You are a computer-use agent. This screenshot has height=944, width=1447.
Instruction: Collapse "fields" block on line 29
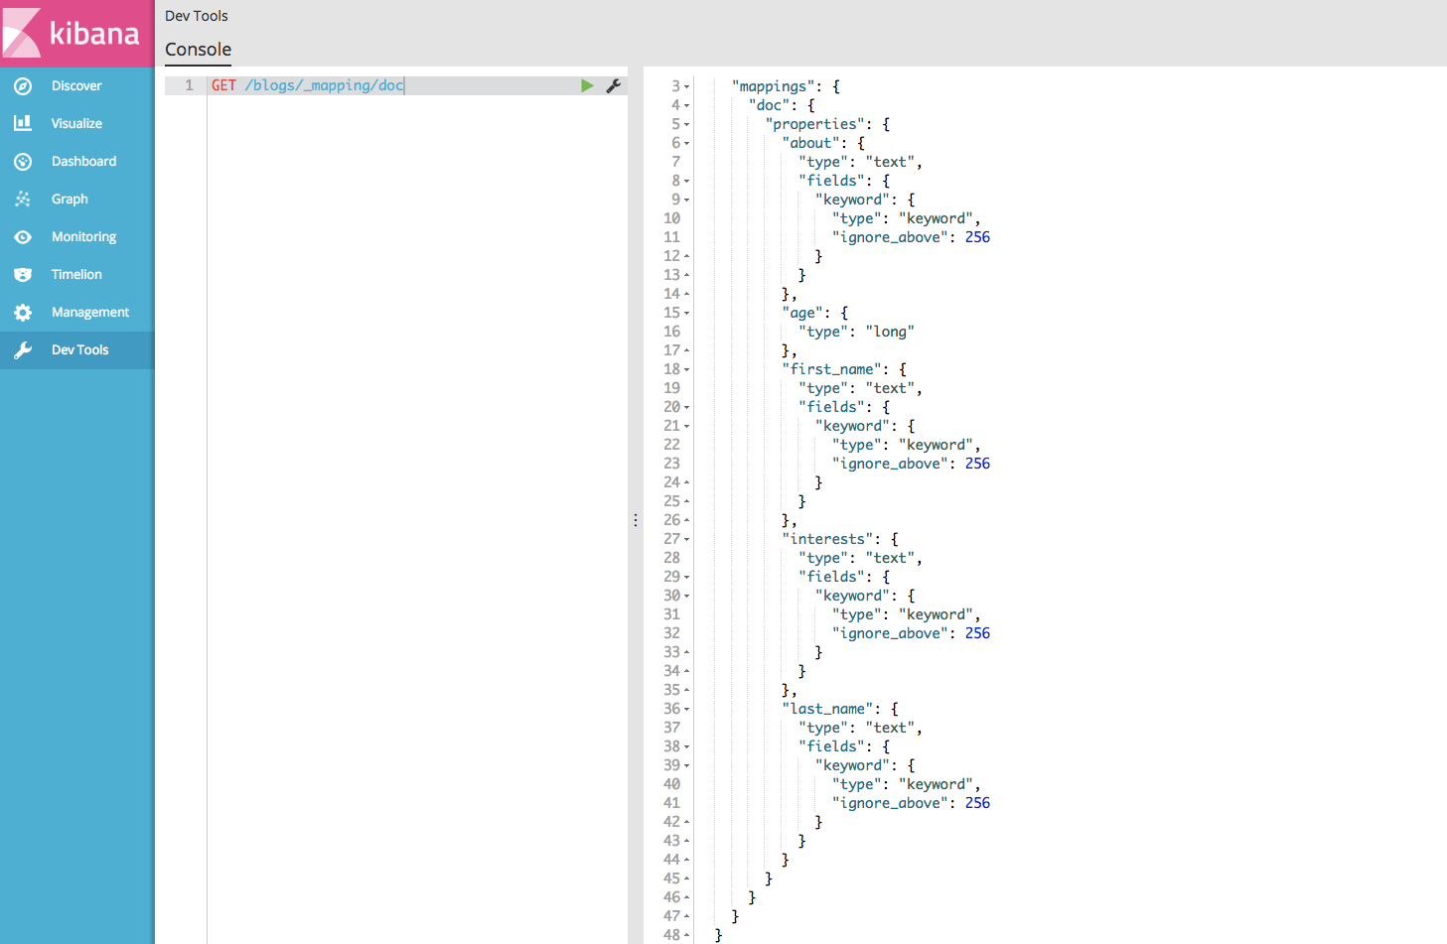[x=686, y=578]
